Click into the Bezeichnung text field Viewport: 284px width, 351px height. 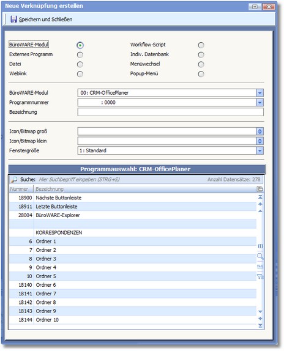pyautogui.click(x=170, y=112)
